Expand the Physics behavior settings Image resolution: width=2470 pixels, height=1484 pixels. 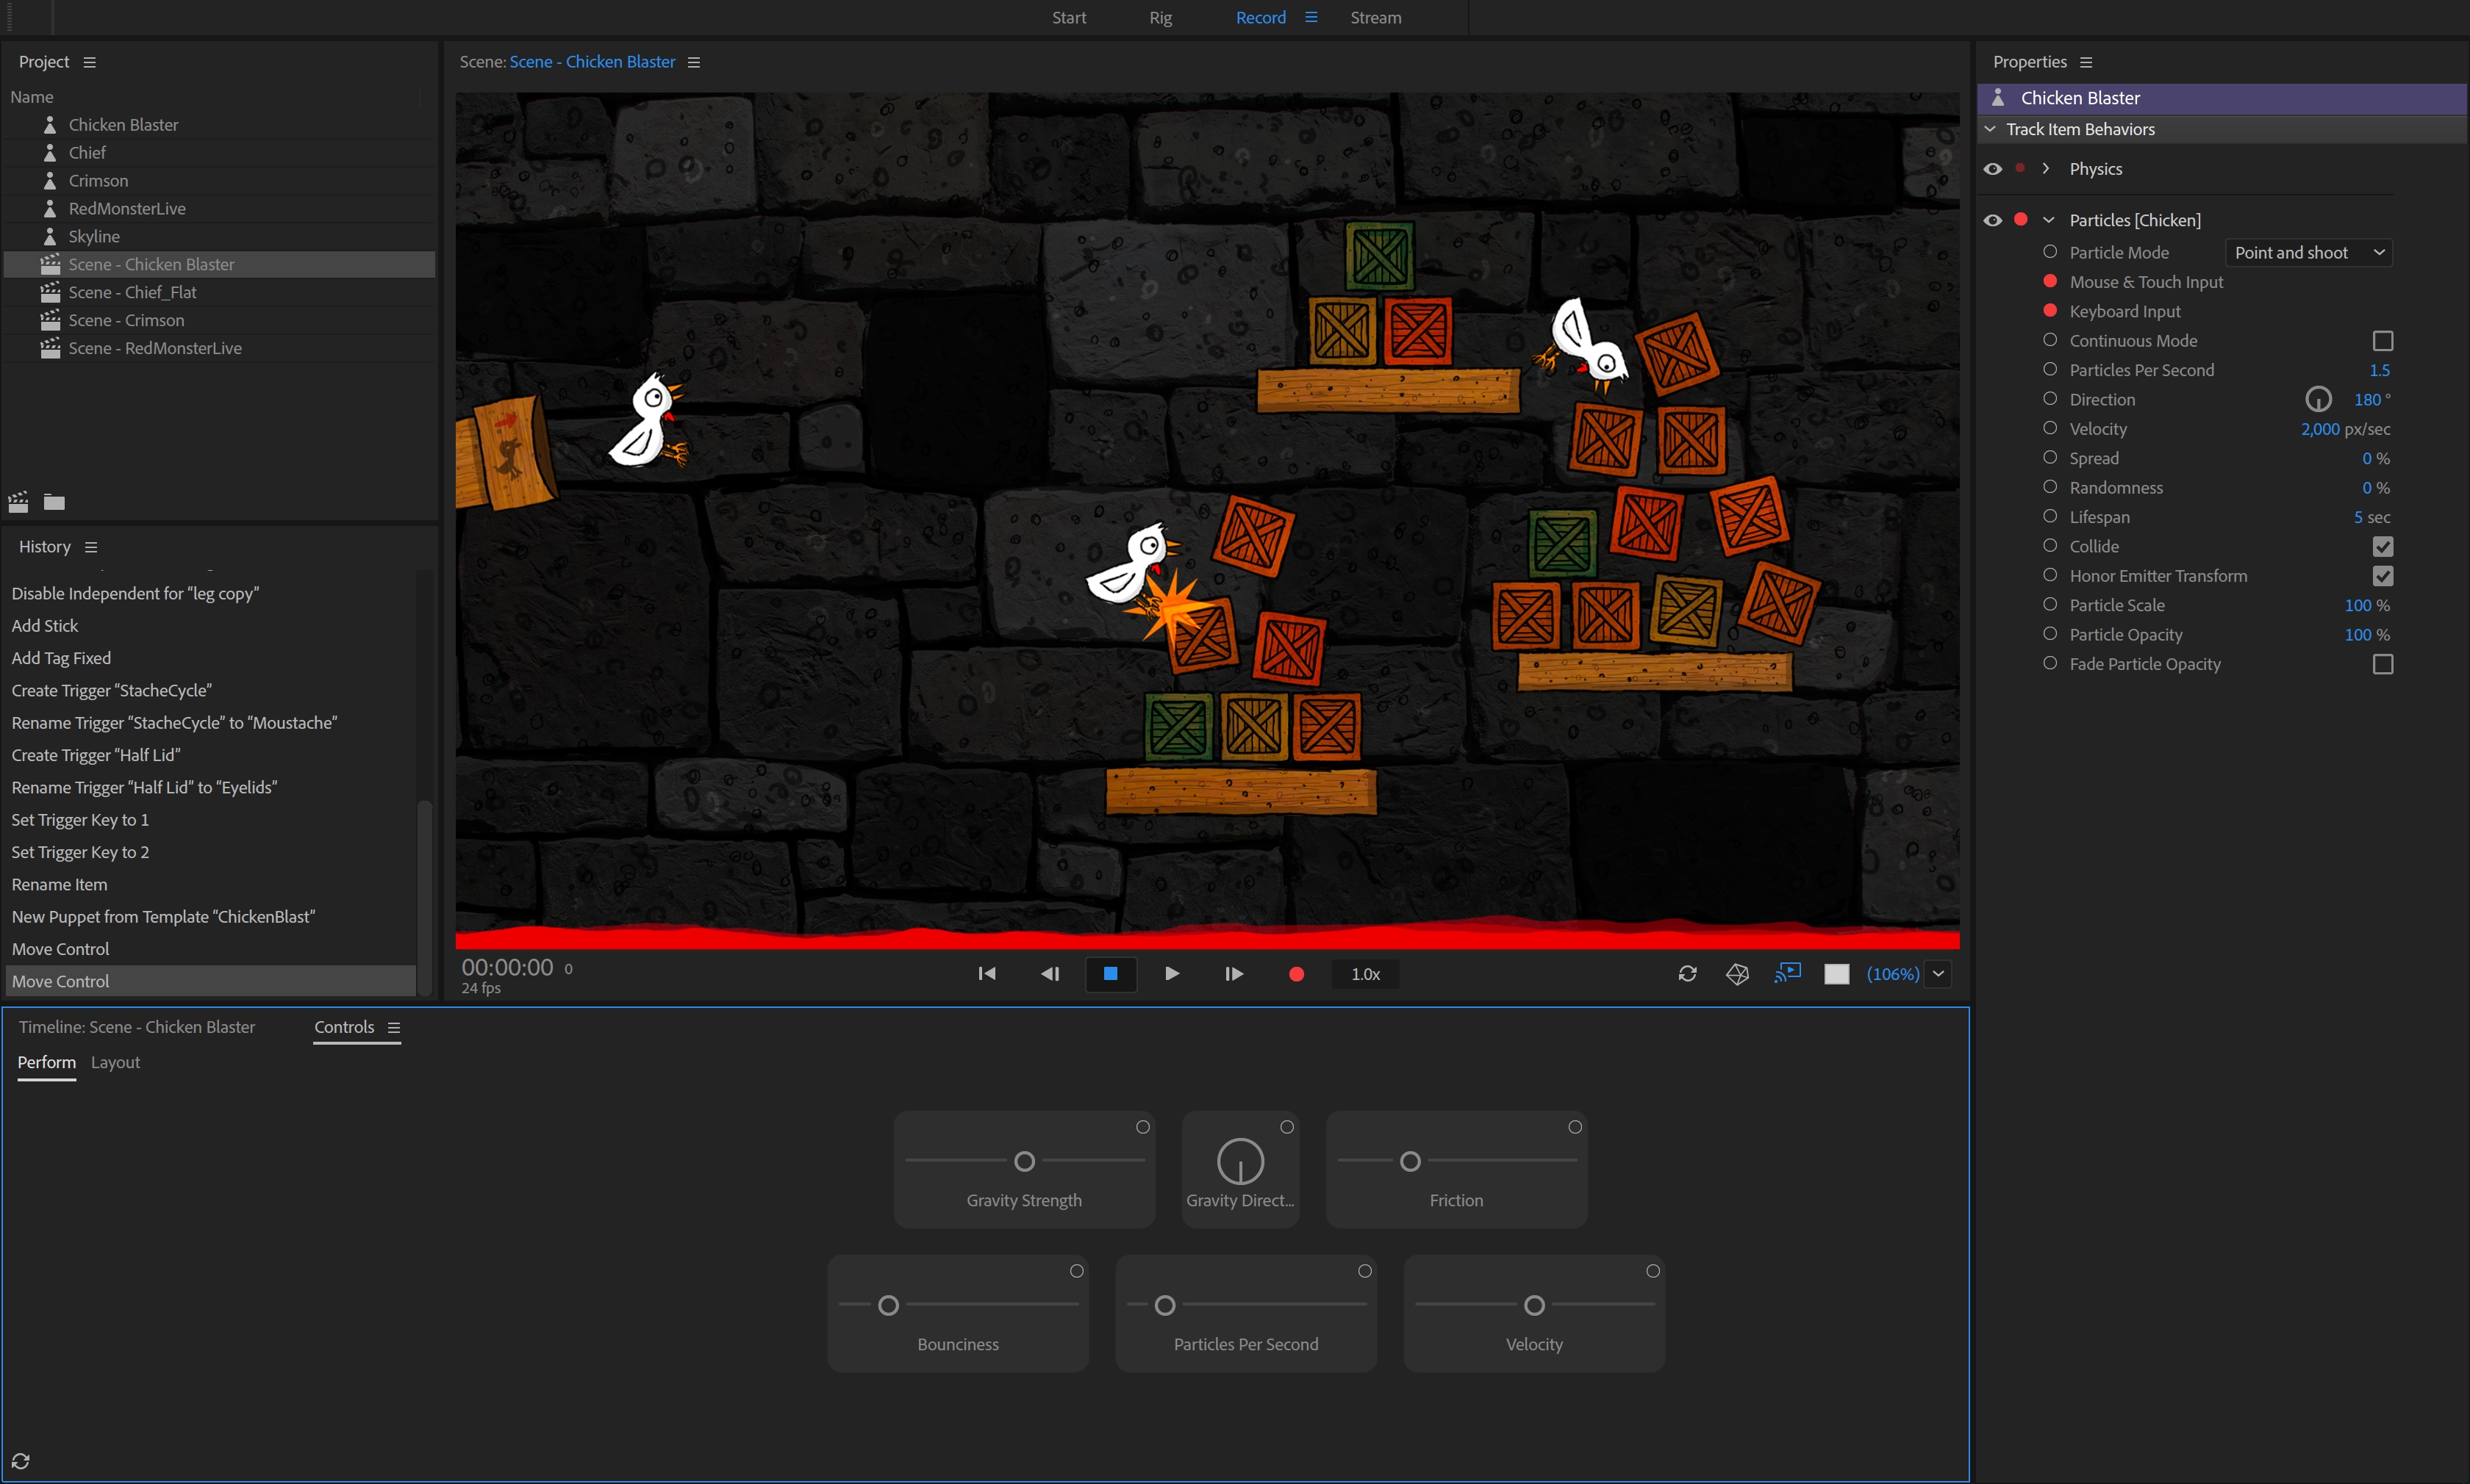pos(2047,168)
